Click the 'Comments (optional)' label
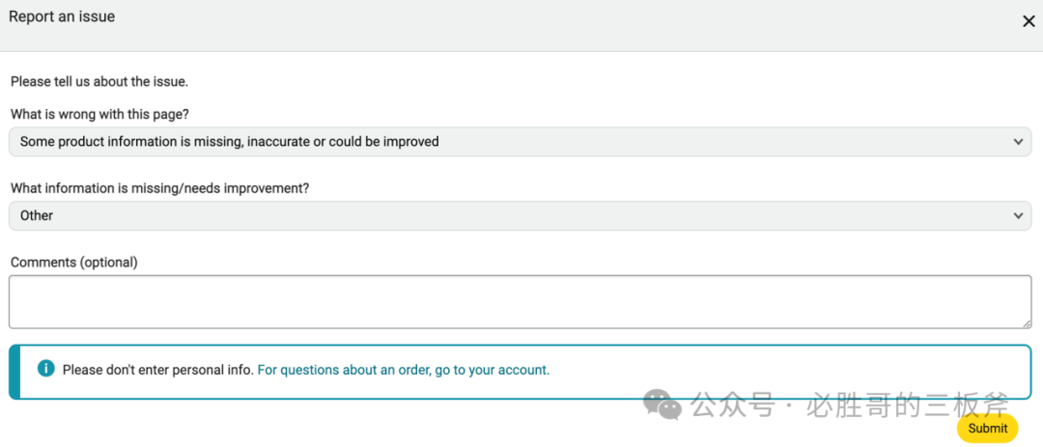This screenshot has height=447, width=1043. pos(73,262)
